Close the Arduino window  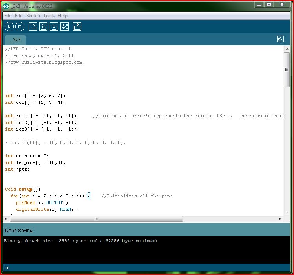click(282, 4)
